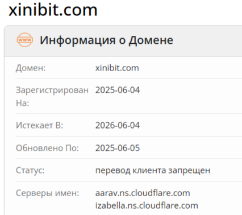242x215 pixels.
Task: Select expiry date 2026-06-04
Action: (x=118, y=125)
